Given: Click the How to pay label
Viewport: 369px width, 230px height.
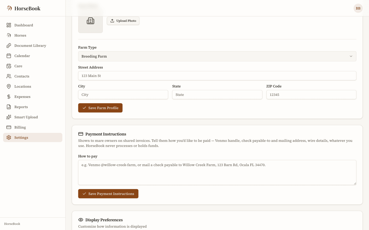Looking at the screenshot, I should pyautogui.click(x=88, y=156).
